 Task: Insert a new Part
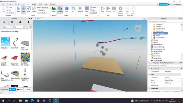coord(67,9)
